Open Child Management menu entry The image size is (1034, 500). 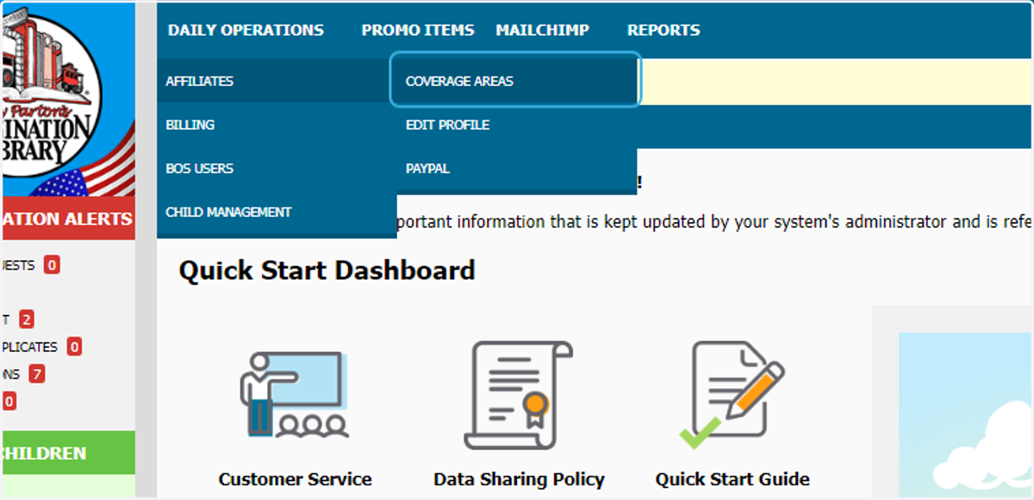point(277,213)
